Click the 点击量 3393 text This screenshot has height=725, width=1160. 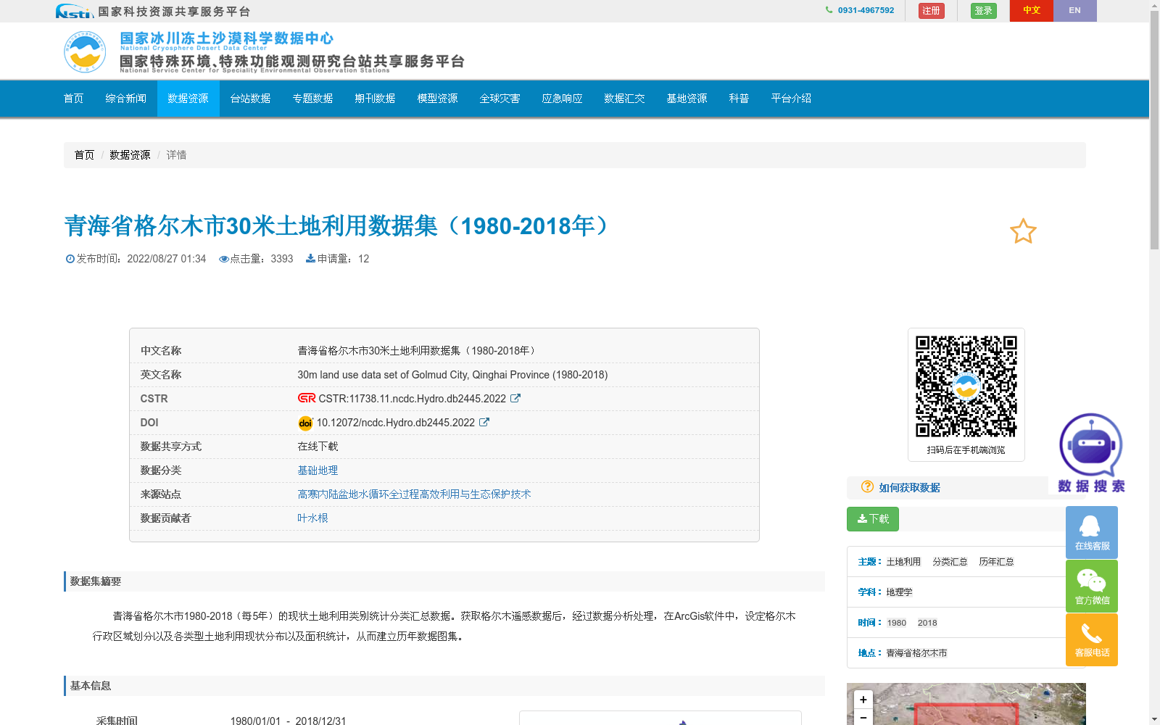click(256, 259)
